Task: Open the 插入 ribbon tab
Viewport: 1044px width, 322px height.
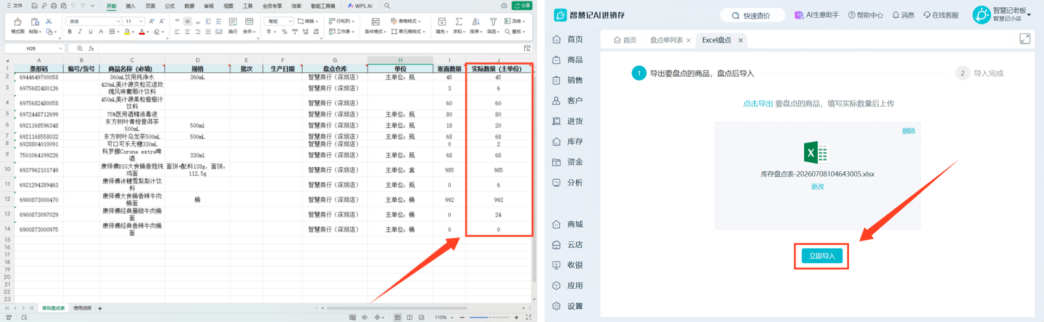Action: 130,6
